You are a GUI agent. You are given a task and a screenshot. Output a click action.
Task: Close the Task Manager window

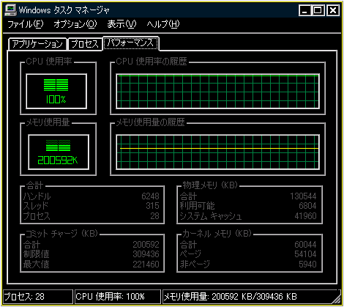[333, 10]
